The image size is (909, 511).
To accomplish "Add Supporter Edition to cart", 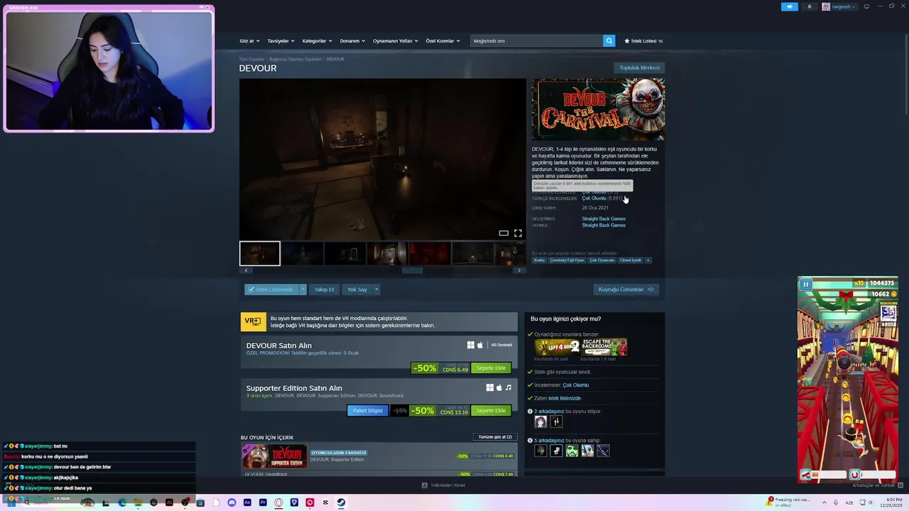I will tap(491, 411).
